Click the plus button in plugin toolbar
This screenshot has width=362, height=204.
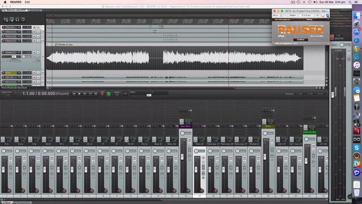tap(285, 15)
